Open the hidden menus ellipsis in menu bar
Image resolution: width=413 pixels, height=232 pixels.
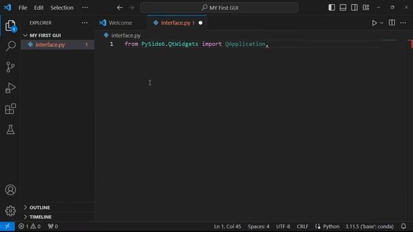click(x=85, y=7)
